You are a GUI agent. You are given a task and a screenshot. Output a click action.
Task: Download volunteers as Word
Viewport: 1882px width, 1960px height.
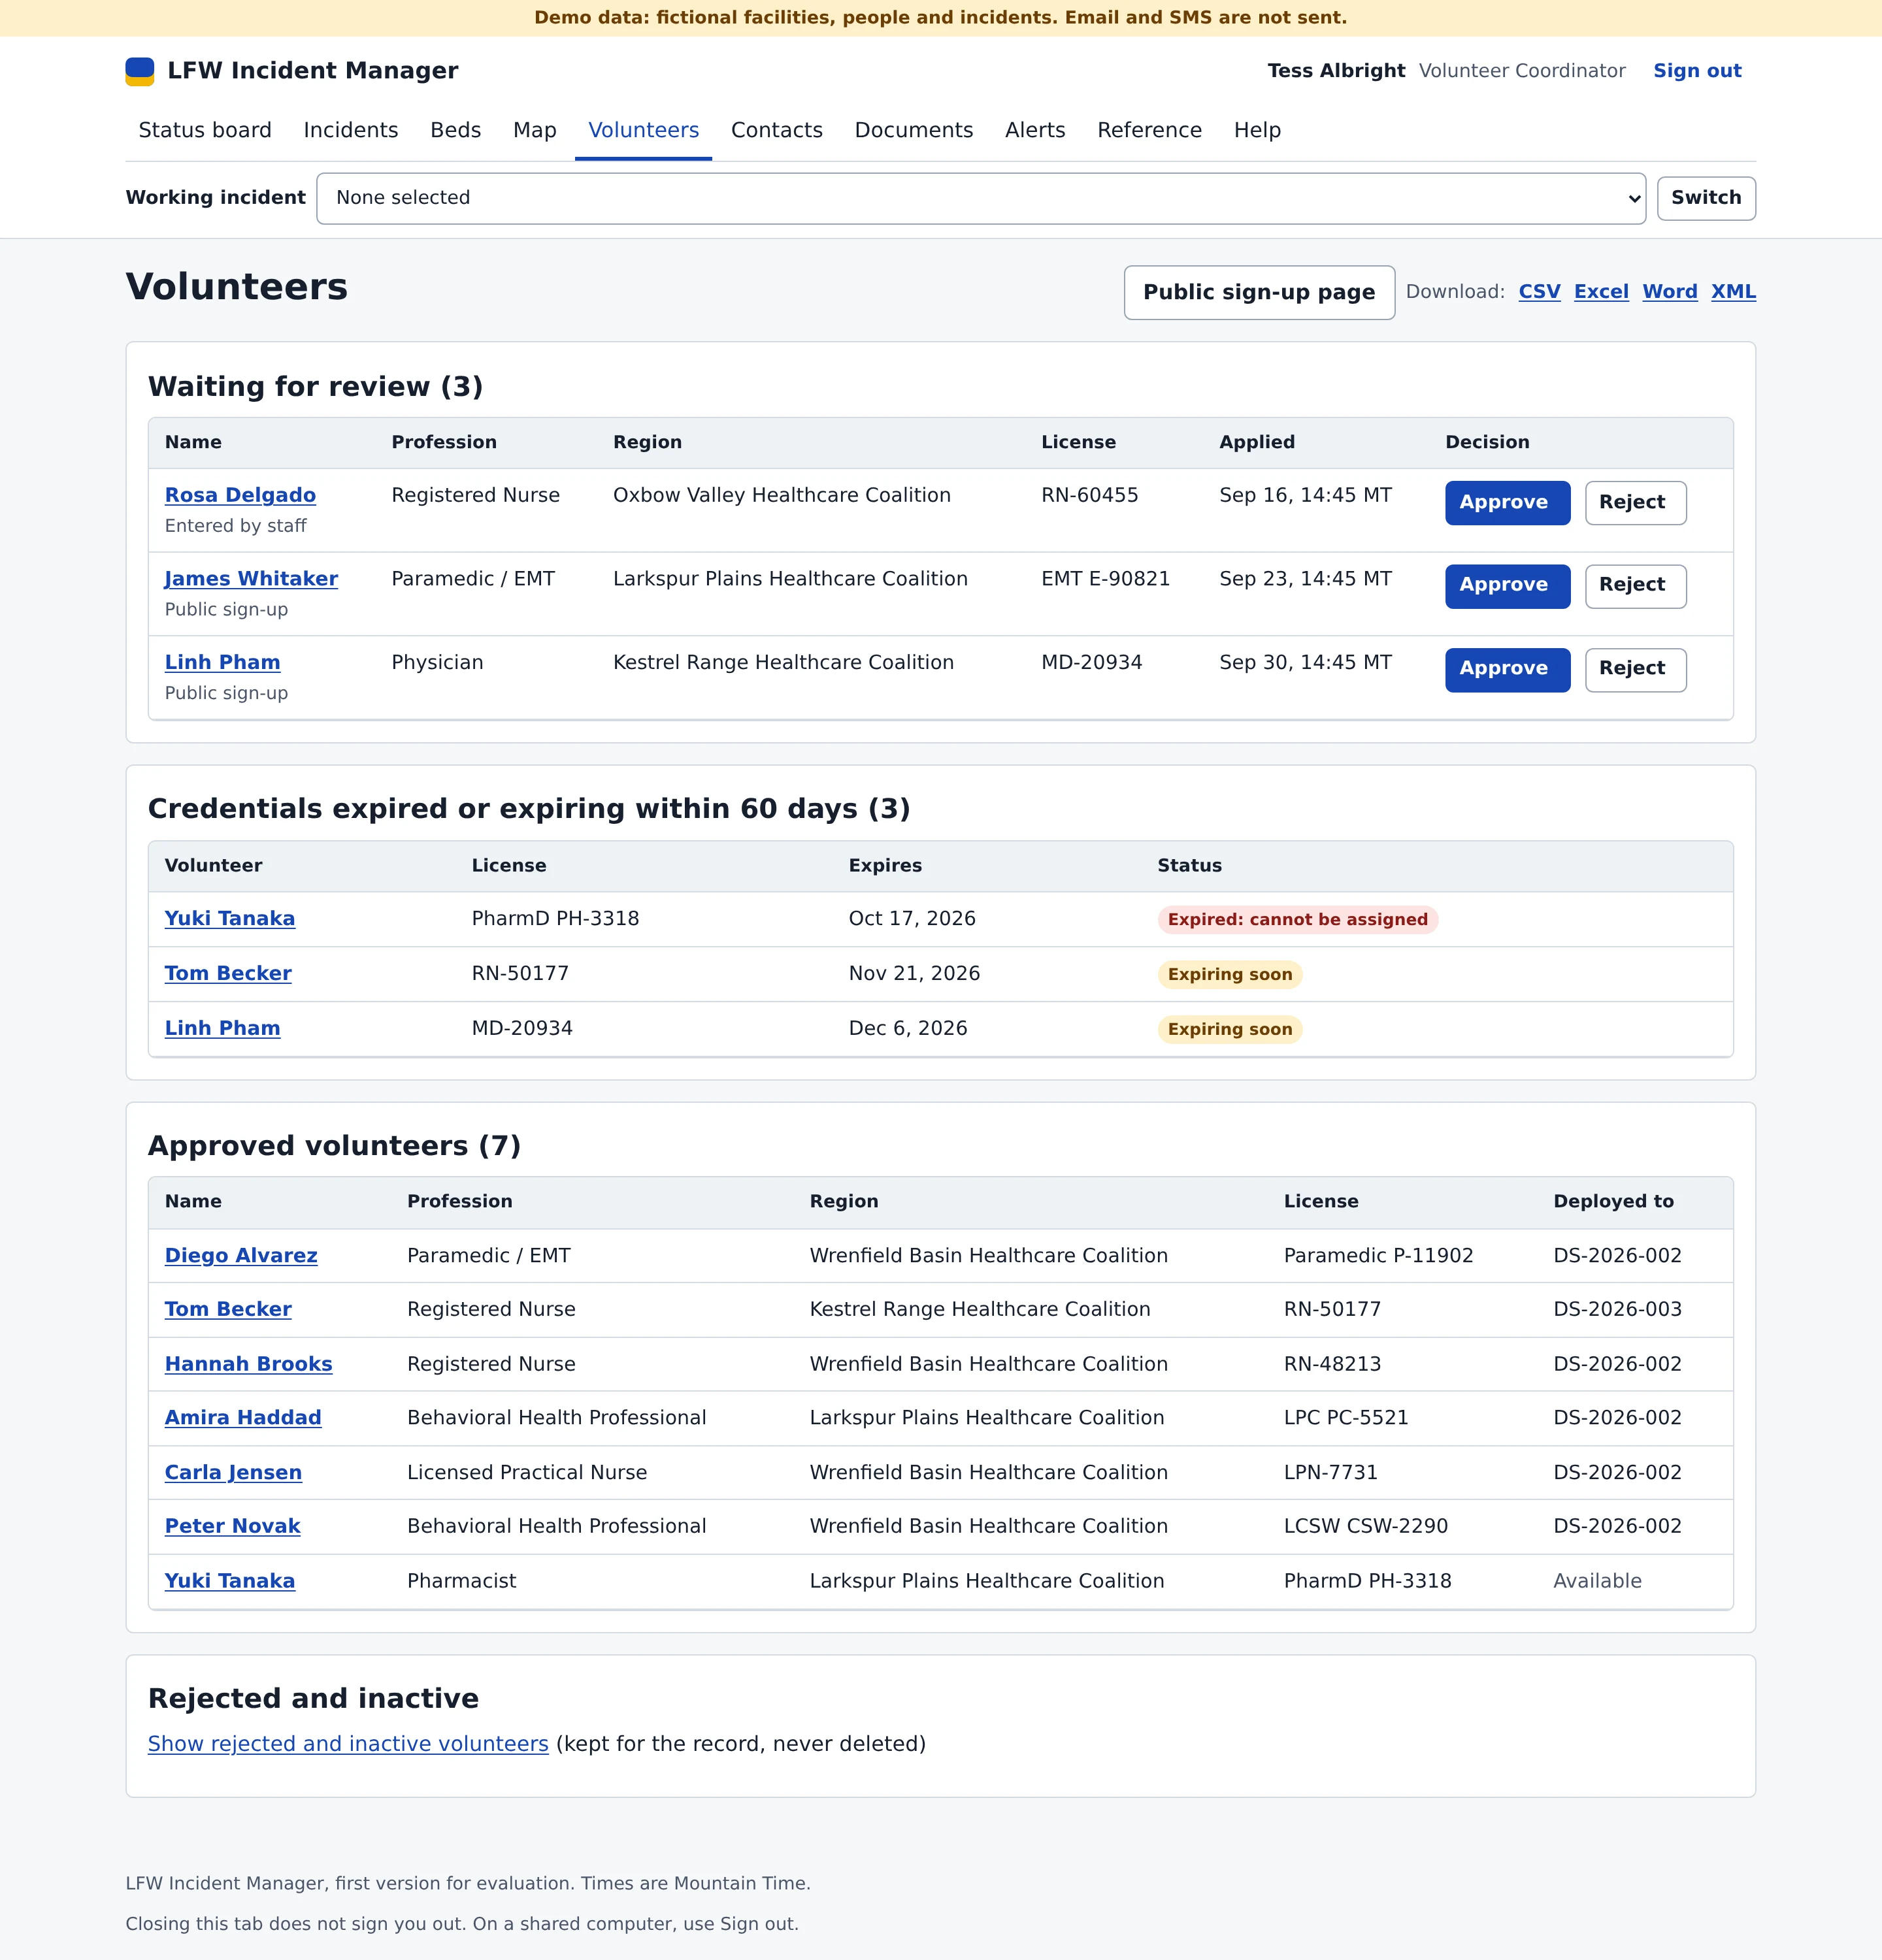[1670, 292]
